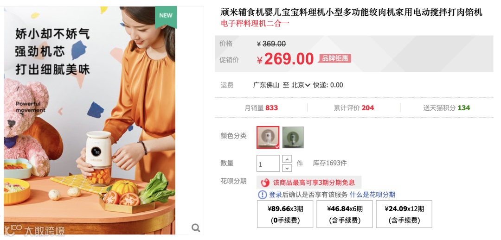The width and height of the screenshot is (501, 240).
Task: Choose the ¥89.66x3期 installment option
Action: [x=285, y=214]
